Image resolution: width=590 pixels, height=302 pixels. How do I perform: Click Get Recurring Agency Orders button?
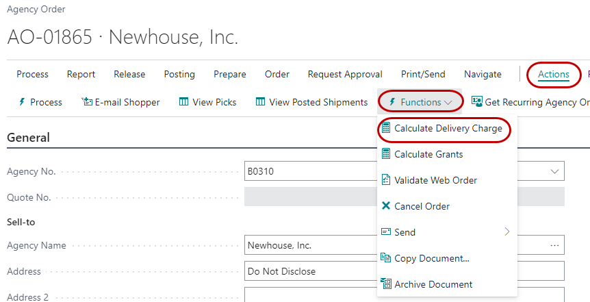(x=530, y=102)
